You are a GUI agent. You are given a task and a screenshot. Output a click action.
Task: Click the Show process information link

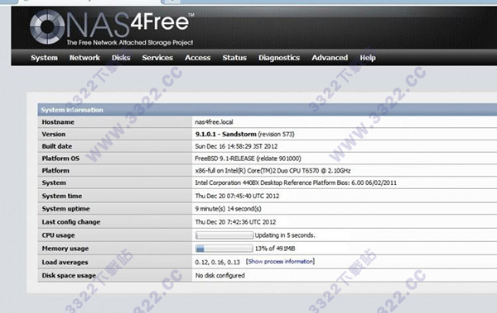(280, 262)
